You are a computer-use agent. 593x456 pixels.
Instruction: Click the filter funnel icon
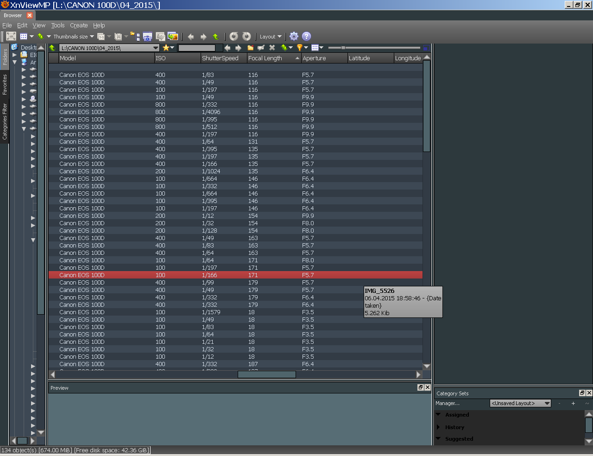click(x=300, y=48)
